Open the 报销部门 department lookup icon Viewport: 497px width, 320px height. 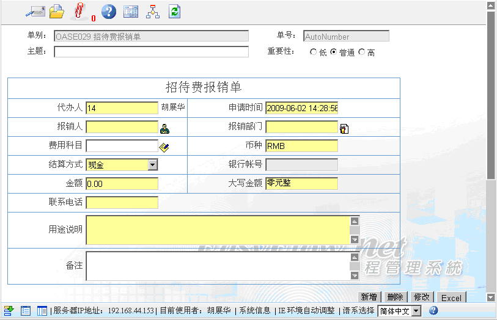pyautogui.click(x=344, y=128)
